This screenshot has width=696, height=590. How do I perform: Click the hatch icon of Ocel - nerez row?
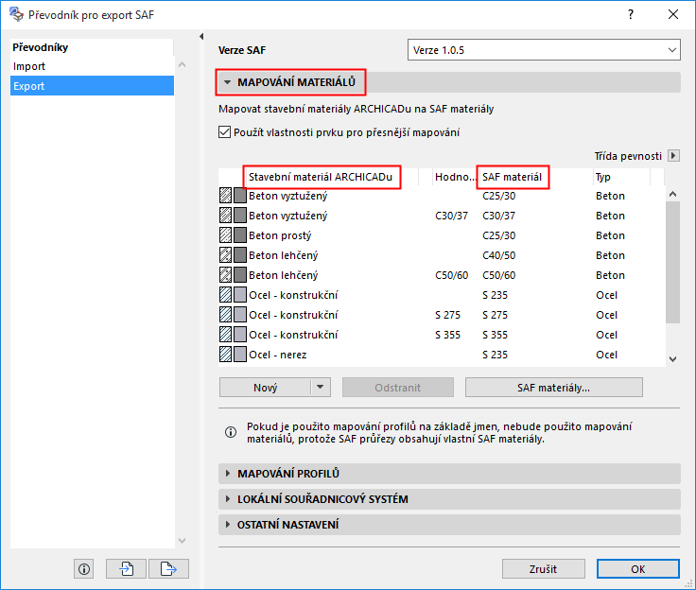click(225, 355)
